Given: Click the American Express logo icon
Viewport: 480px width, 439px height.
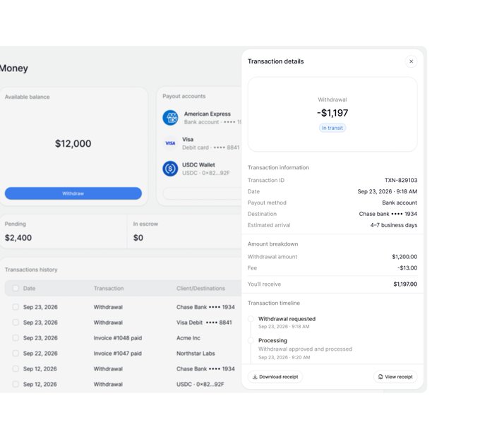Looking at the screenshot, I should coord(170,118).
